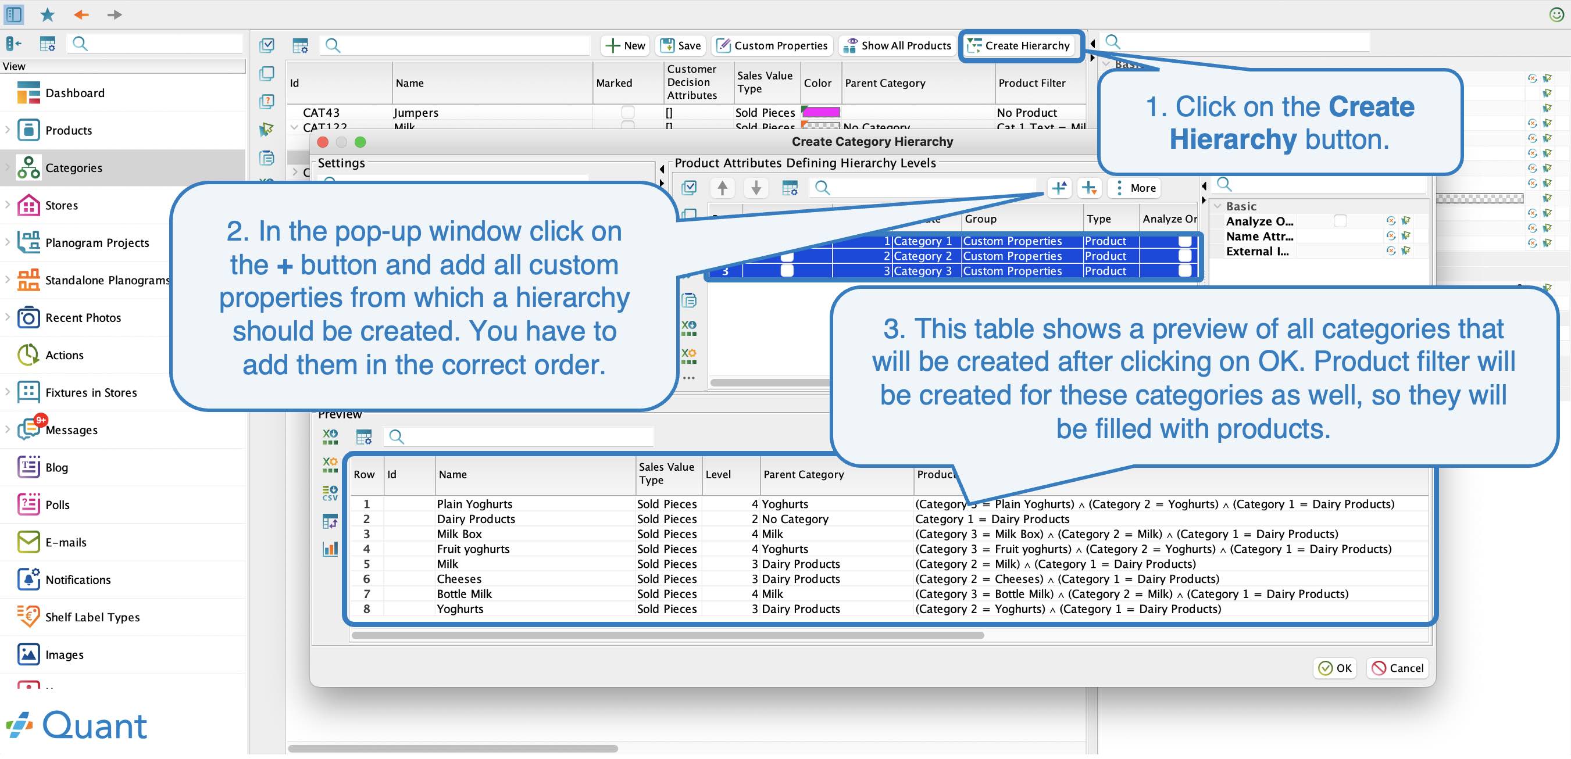Click select-all checkmark icon in Categories toolbar
Viewport: 1571px width, 759px height.
click(x=266, y=45)
